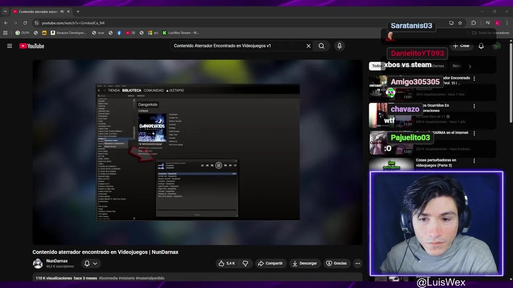Open the Chrome profile L avatar
Screen dimensions: 513x288
click(x=497, y=23)
